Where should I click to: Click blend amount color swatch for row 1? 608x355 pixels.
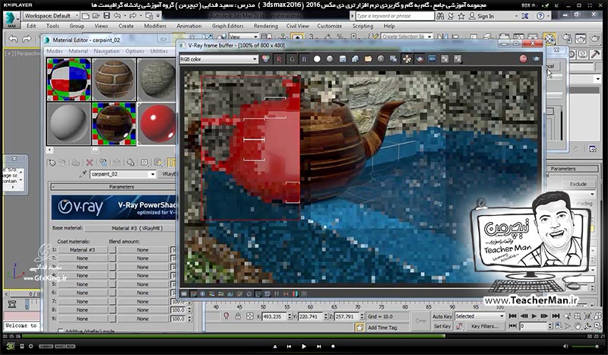(112, 250)
